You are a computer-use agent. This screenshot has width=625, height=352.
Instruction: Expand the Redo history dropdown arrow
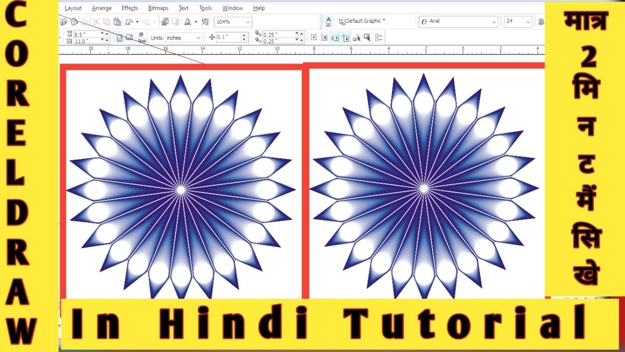click(x=154, y=22)
